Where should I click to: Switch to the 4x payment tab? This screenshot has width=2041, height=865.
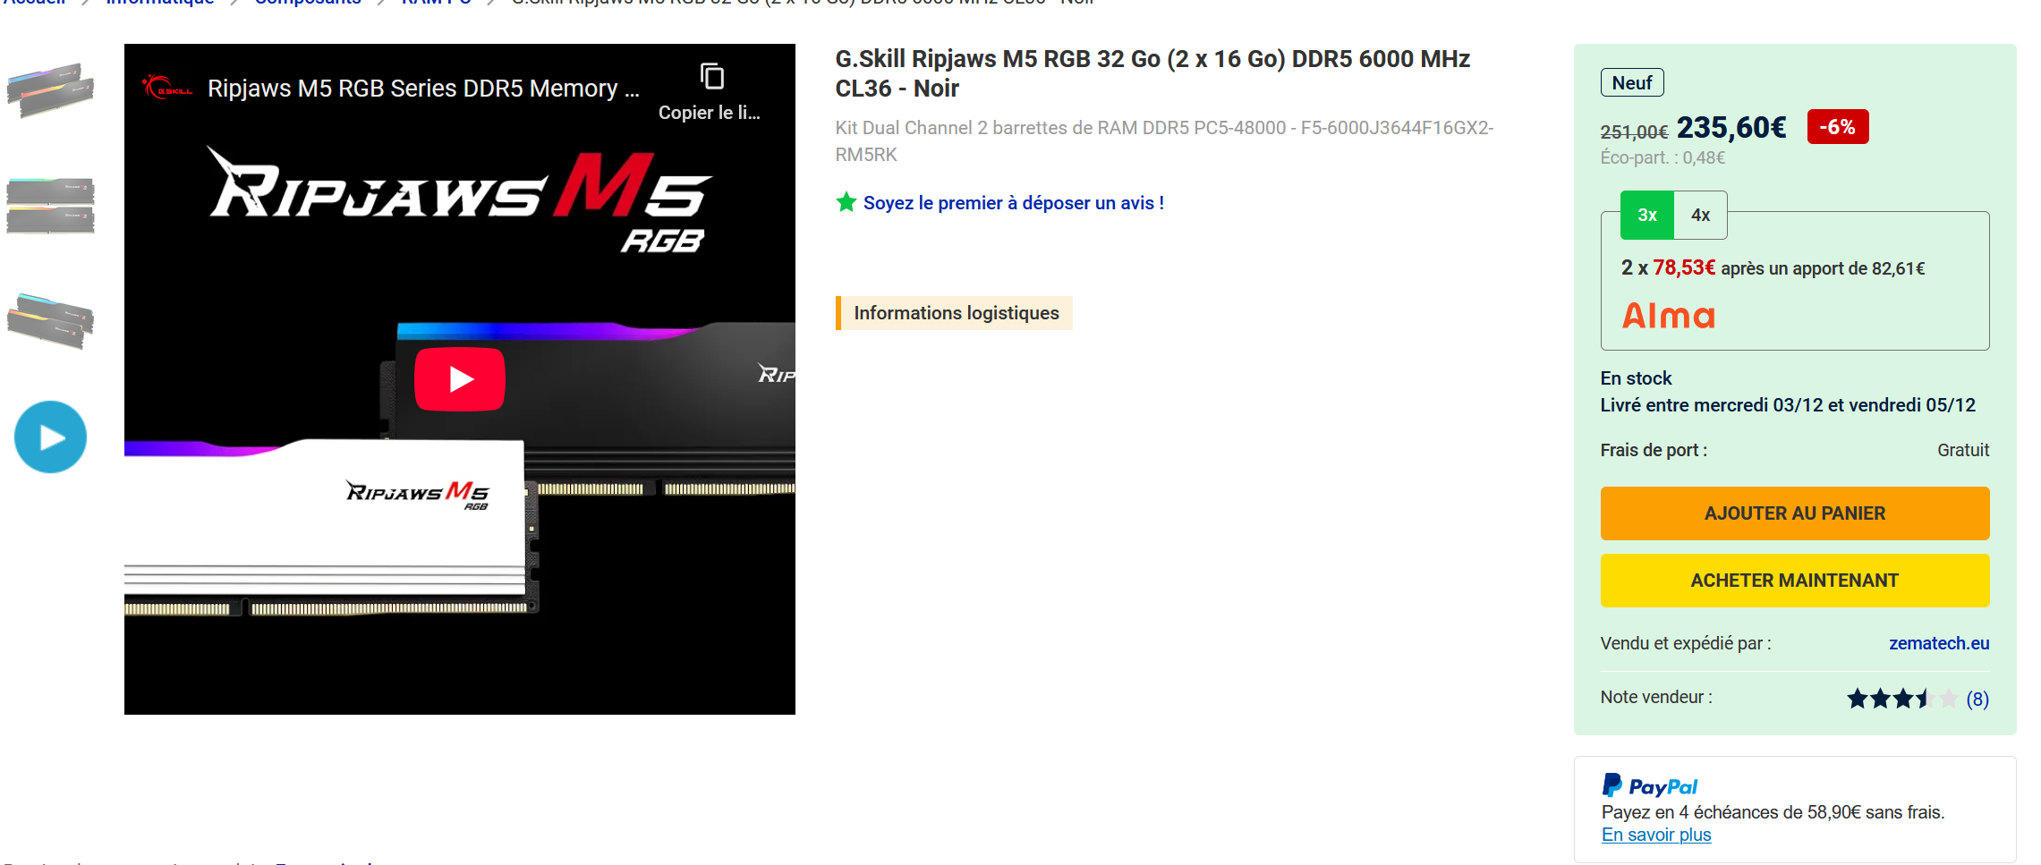pos(1700,216)
